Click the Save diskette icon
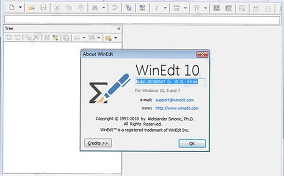This screenshot has width=284, height=176. 43,8
